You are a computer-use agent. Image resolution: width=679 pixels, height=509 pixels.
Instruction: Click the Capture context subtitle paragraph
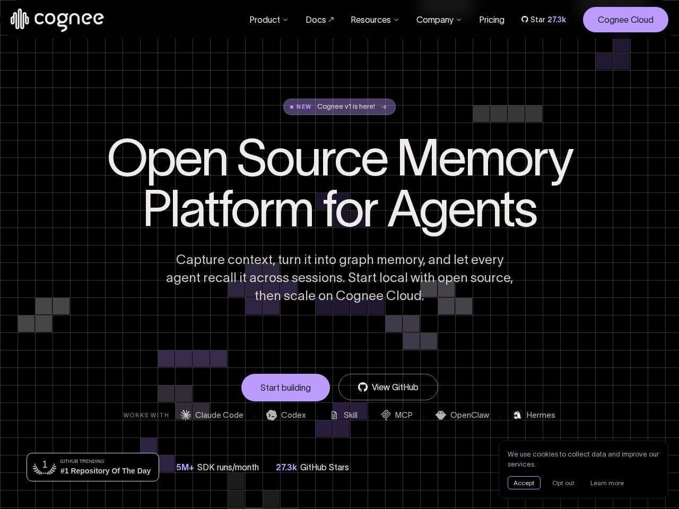(x=339, y=278)
